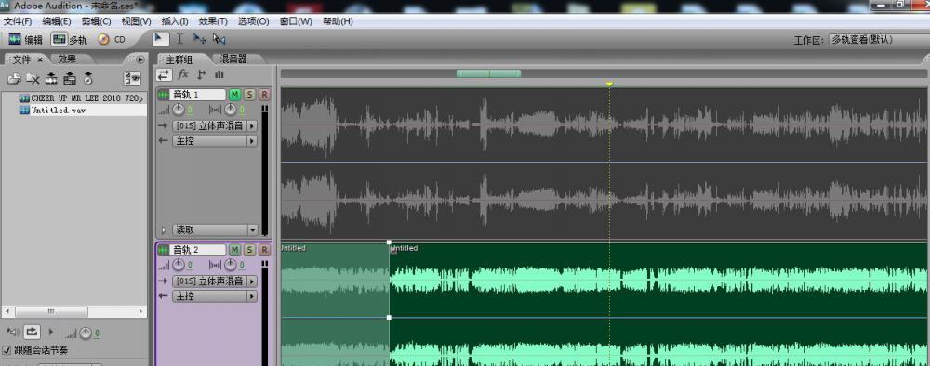
Task: Show the FX controls in main panel
Action: point(183,74)
